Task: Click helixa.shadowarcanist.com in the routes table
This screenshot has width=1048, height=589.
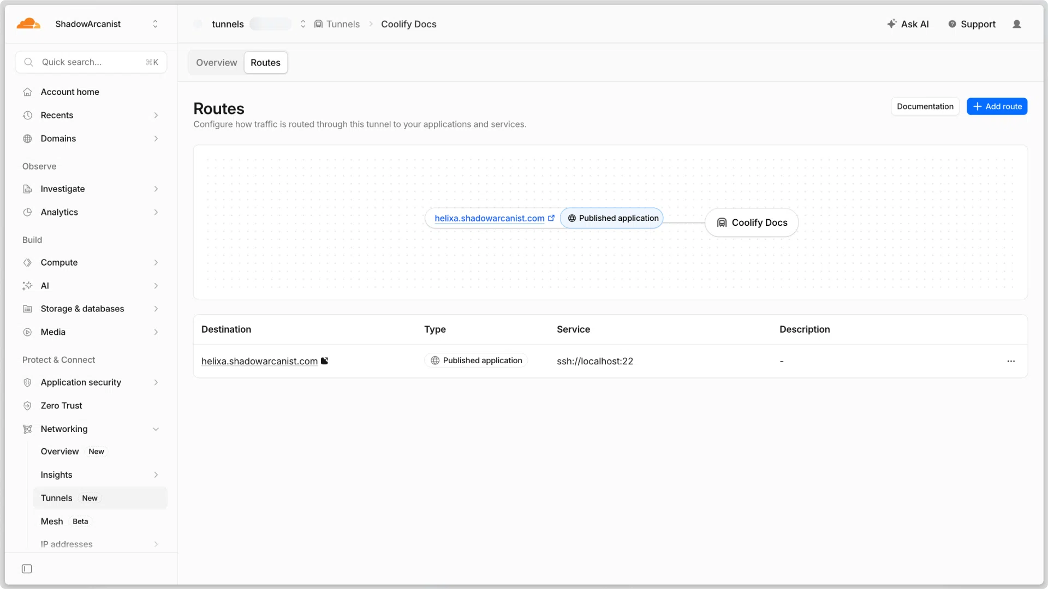Action: (259, 361)
